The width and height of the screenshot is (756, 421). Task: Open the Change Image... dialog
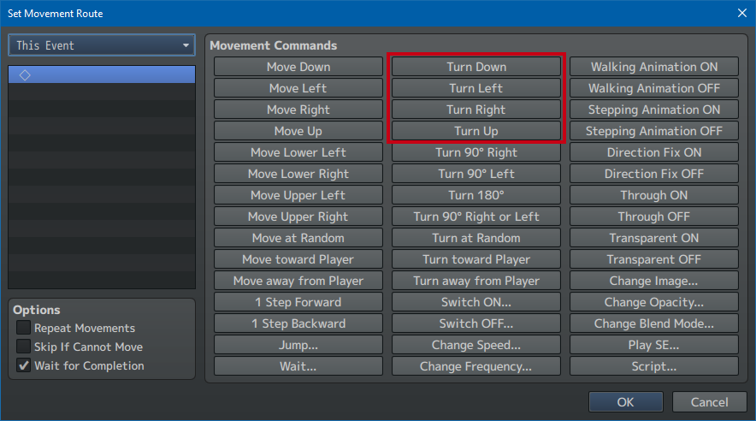(653, 281)
